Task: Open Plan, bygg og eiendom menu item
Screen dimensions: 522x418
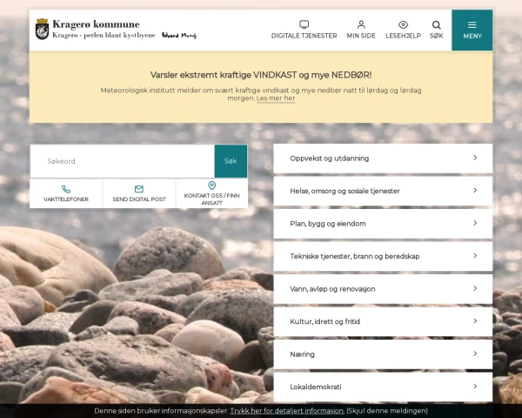Action: coord(383,224)
